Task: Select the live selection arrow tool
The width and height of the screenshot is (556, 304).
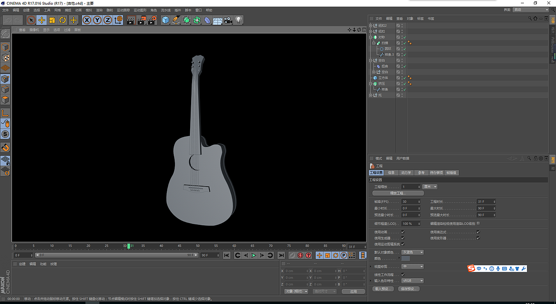Action: click(x=31, y=20)
